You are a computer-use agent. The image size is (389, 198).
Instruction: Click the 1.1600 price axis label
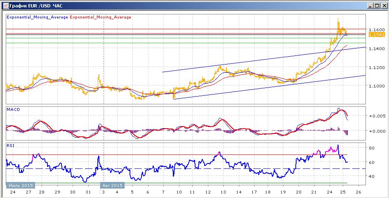click(x=377, y=30)
